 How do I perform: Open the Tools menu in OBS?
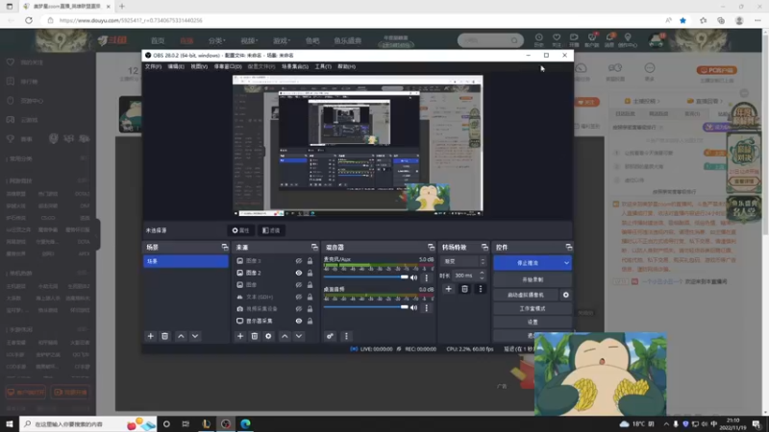tap(323, 66)
